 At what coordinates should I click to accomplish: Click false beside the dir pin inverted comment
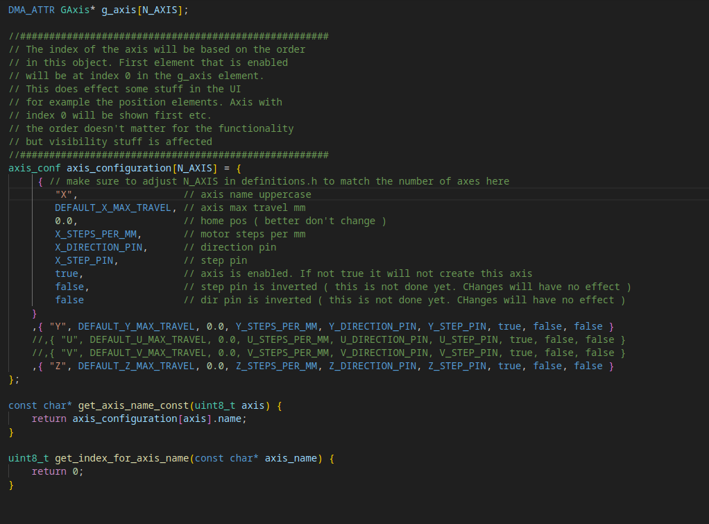(x=69, y=300)
